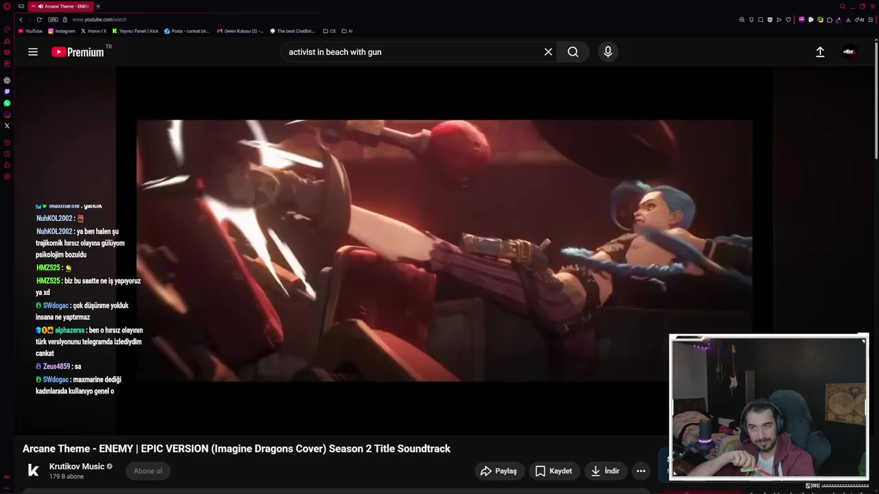Click the webcam overlay thumbnail
The height and width of the screenshot is (494, 879).
coord(768,406)
